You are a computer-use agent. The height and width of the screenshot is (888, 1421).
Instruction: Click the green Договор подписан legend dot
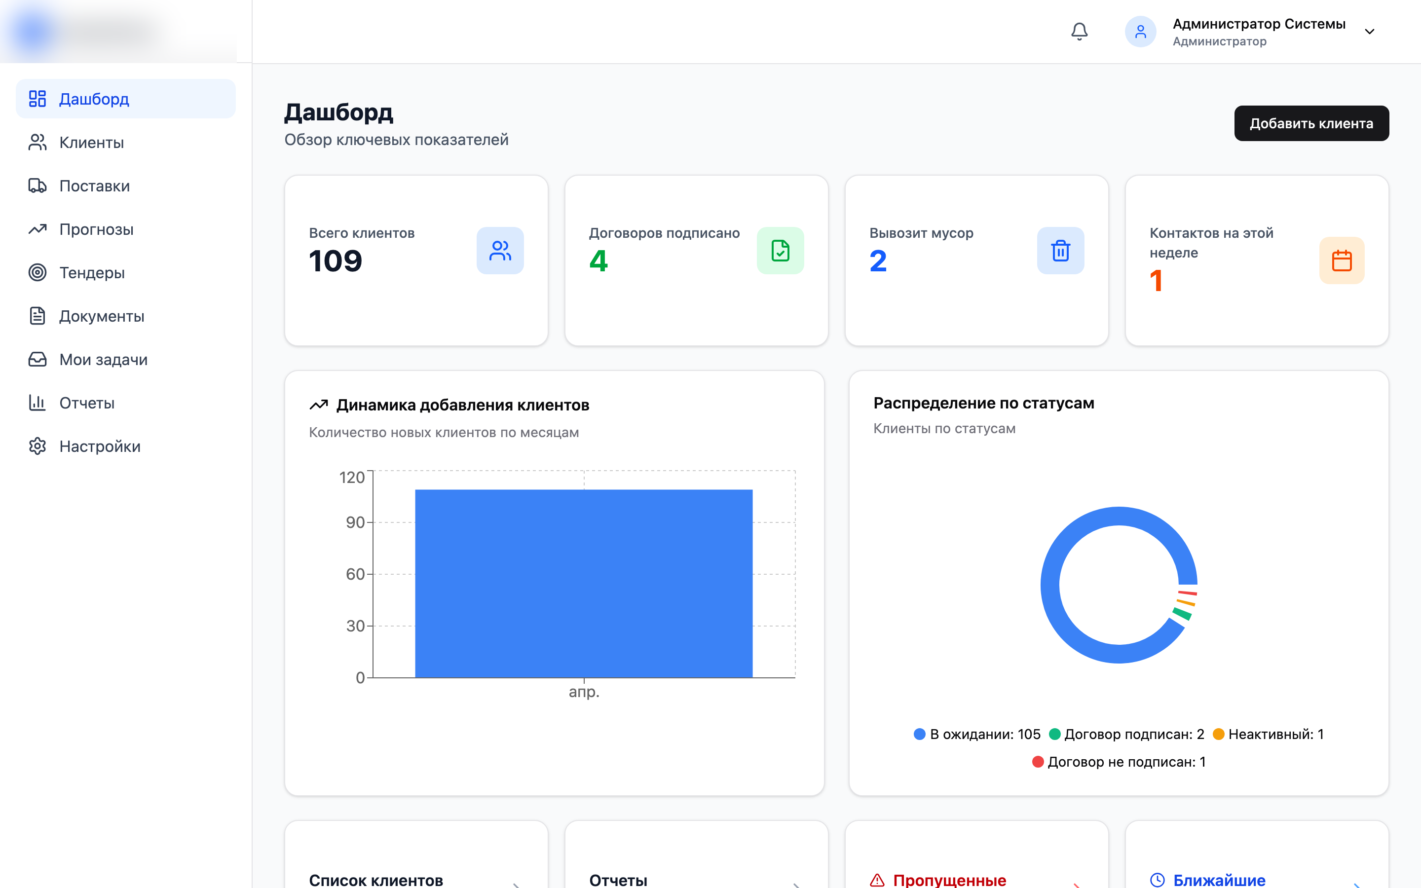tap(1054, 734)
